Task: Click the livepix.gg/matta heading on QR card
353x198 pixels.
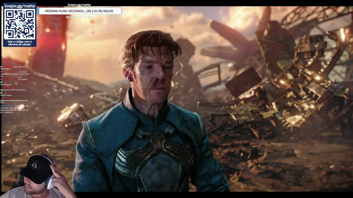Action: [x=20, y=6]
